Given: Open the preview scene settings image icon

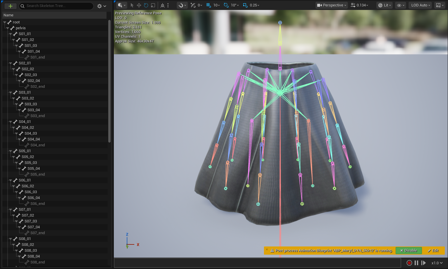Looking at the screenshot, I should (440, 5).
